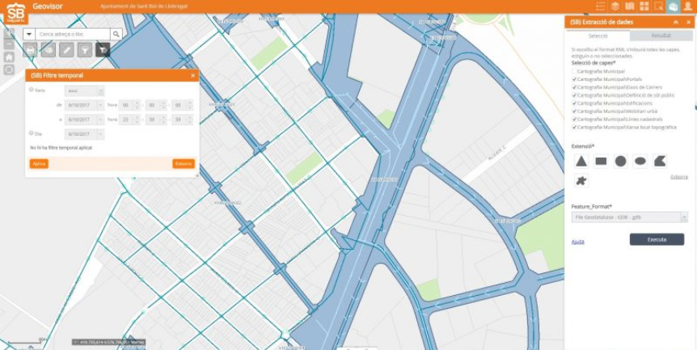The image size is (697, 350).
Task: Check the Cartografia Municipal layer box
Action: [574, 71]
